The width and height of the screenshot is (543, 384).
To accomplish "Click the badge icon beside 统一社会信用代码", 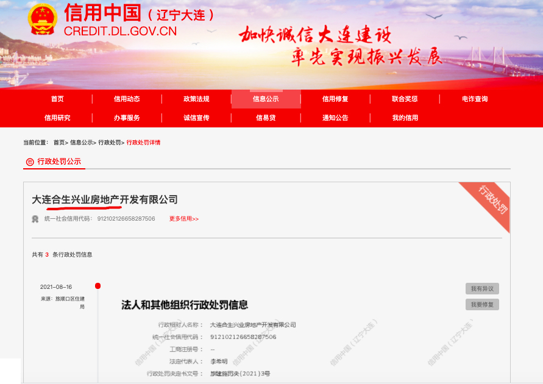I will tap(35, 219).
